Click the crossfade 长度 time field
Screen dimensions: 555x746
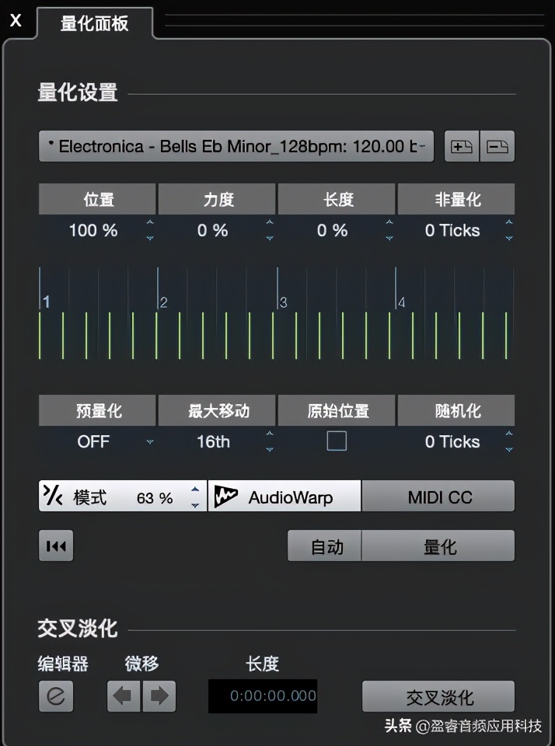[262, 696]
